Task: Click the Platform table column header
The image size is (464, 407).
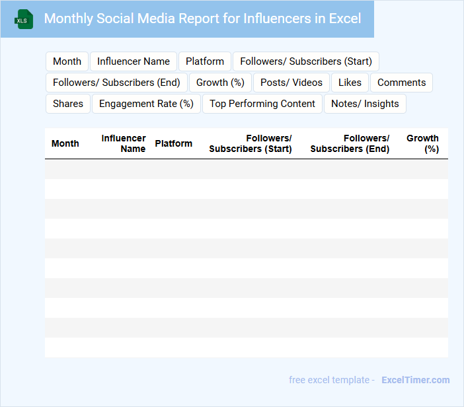Action: pyautogui.click(x=174, y=143)
